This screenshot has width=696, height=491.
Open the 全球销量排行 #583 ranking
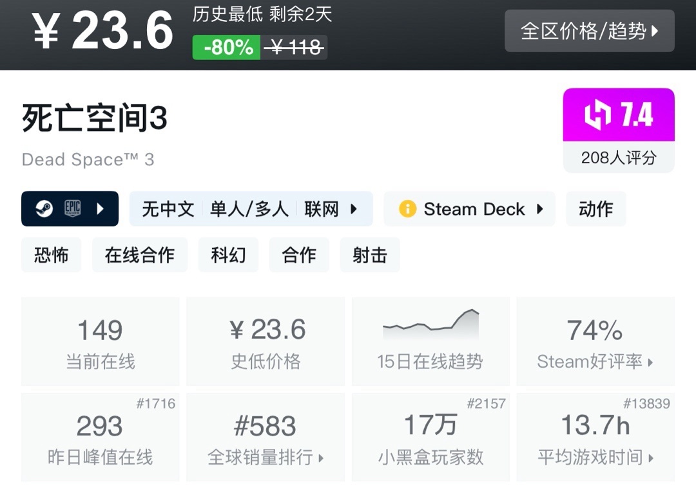[x=266, y=437]
